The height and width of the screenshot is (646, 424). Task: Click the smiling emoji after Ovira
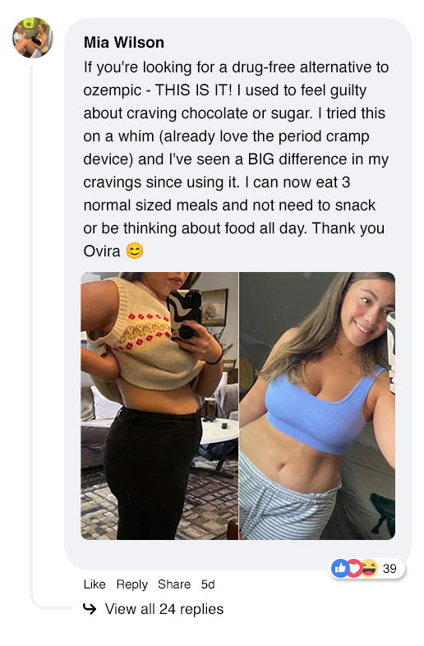134,251
